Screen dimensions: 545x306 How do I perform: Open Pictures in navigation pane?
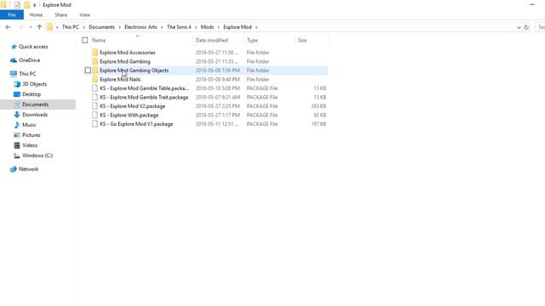pos(32,135)
